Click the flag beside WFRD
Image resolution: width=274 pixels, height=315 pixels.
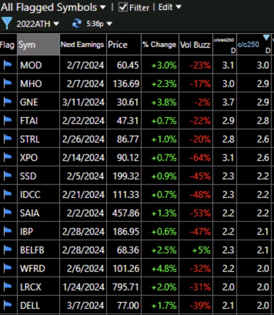[8, 268]
